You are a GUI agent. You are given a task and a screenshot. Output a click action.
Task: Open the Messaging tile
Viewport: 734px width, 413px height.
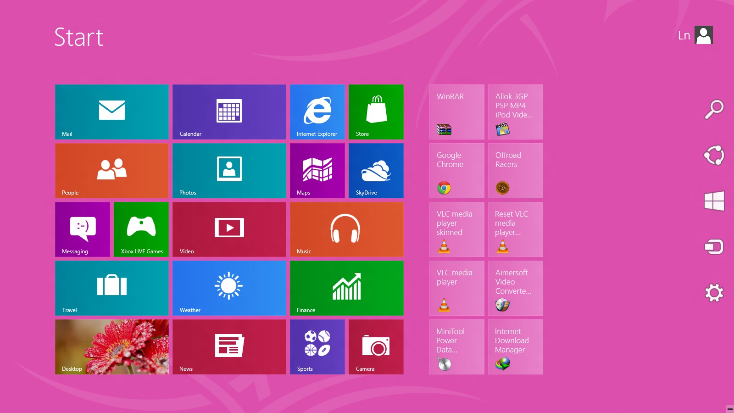coord(83,229)
